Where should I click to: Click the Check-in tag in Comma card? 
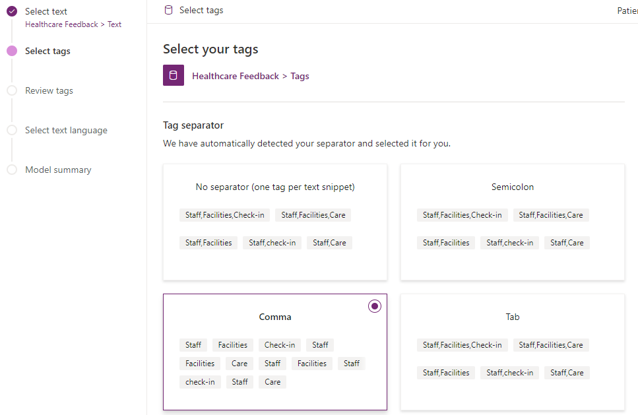coord(280,344)
